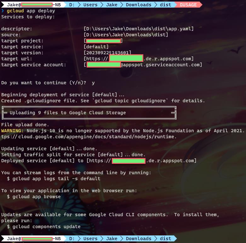The width and height of the screenshot is (246, 243).
Task: Click the source directory path value
Action: tap(126, 35)
